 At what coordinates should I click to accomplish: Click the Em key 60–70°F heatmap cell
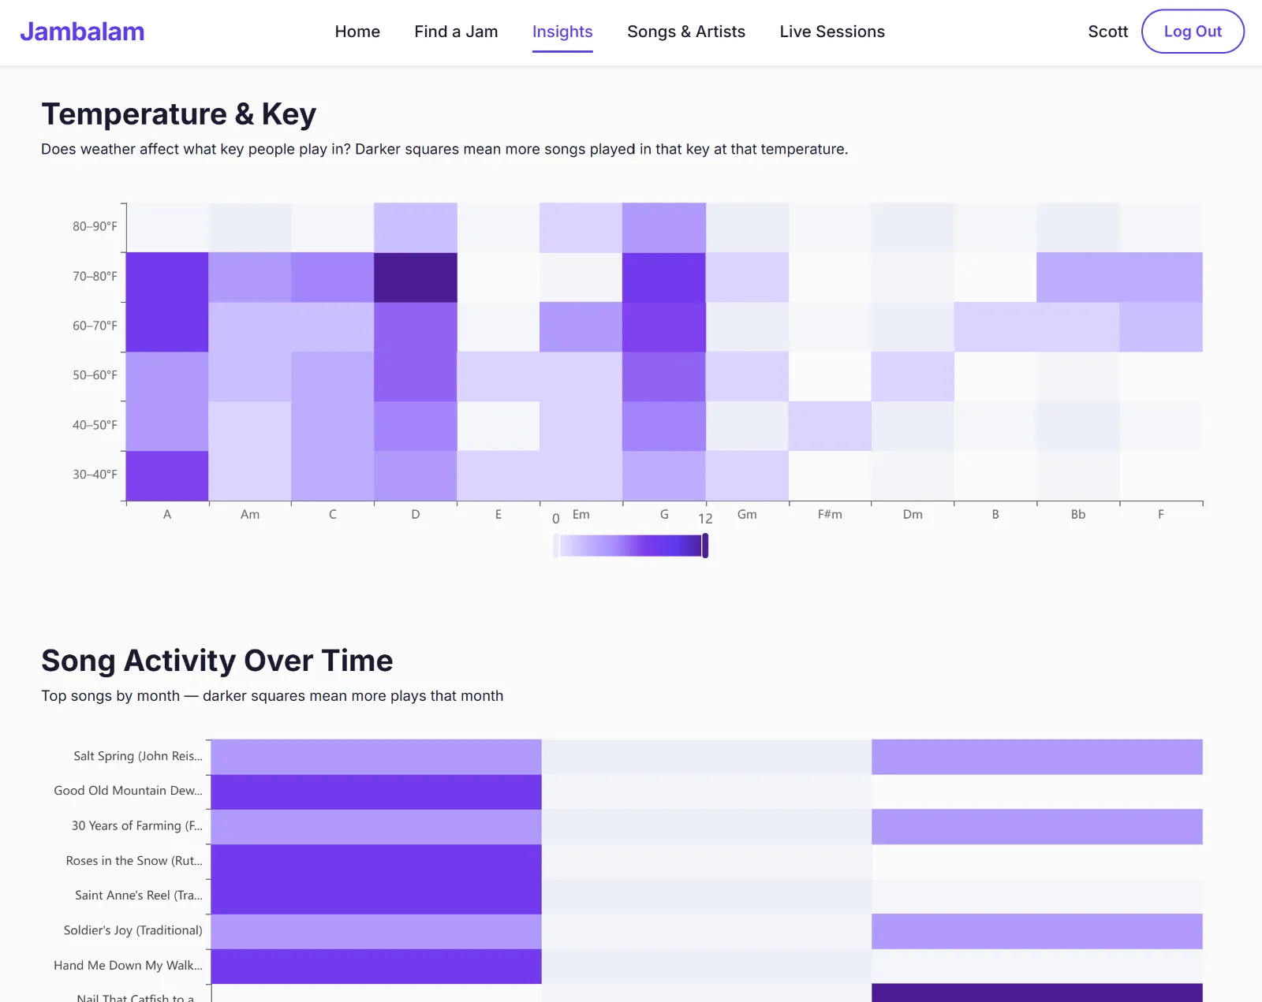tap(581, 327)
